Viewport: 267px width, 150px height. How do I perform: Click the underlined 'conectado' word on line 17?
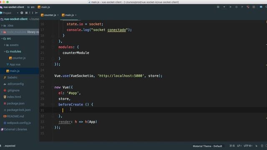pos(117,30)
